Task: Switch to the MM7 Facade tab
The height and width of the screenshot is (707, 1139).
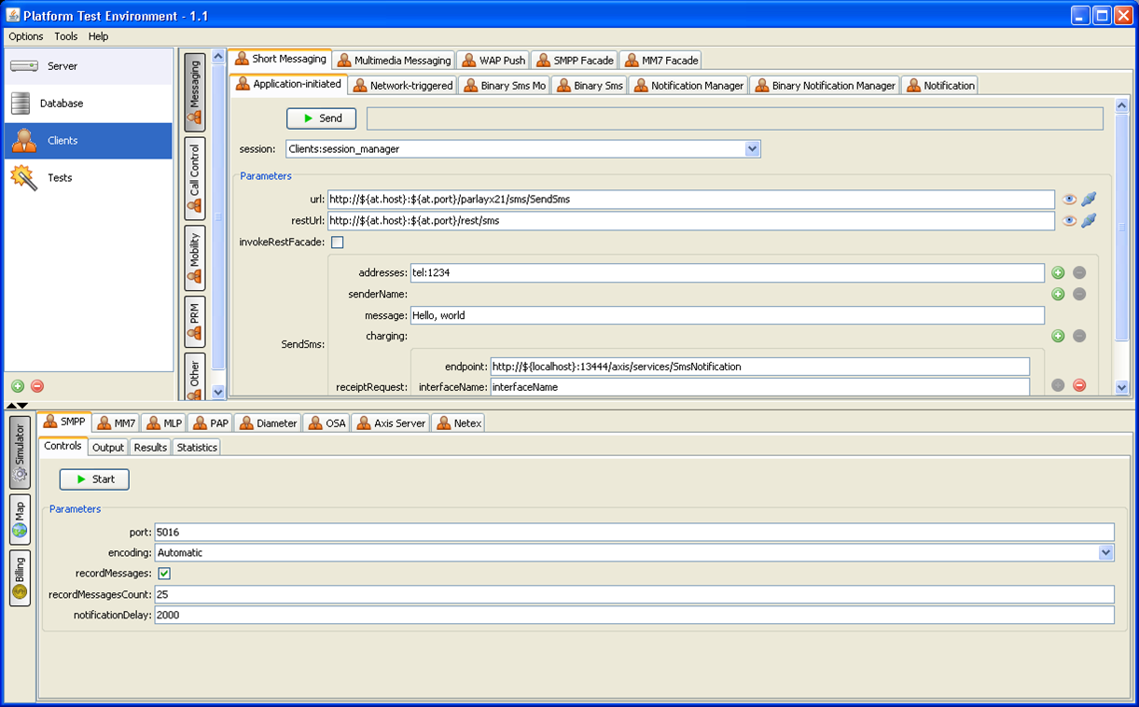Action: click(x=660, y=60)
